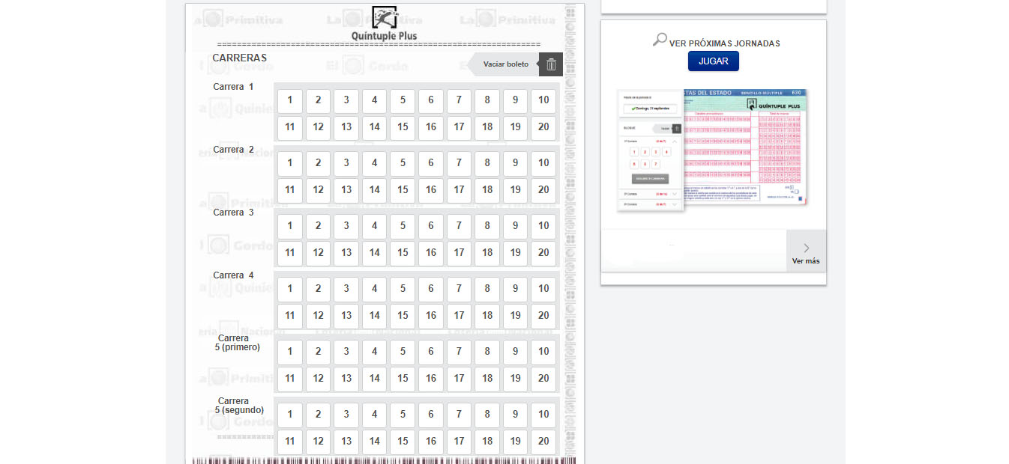Select number 1 in Carrera 5 (segundo)
This screenshot has height=464, width=1009.
(x=290, y=415)
